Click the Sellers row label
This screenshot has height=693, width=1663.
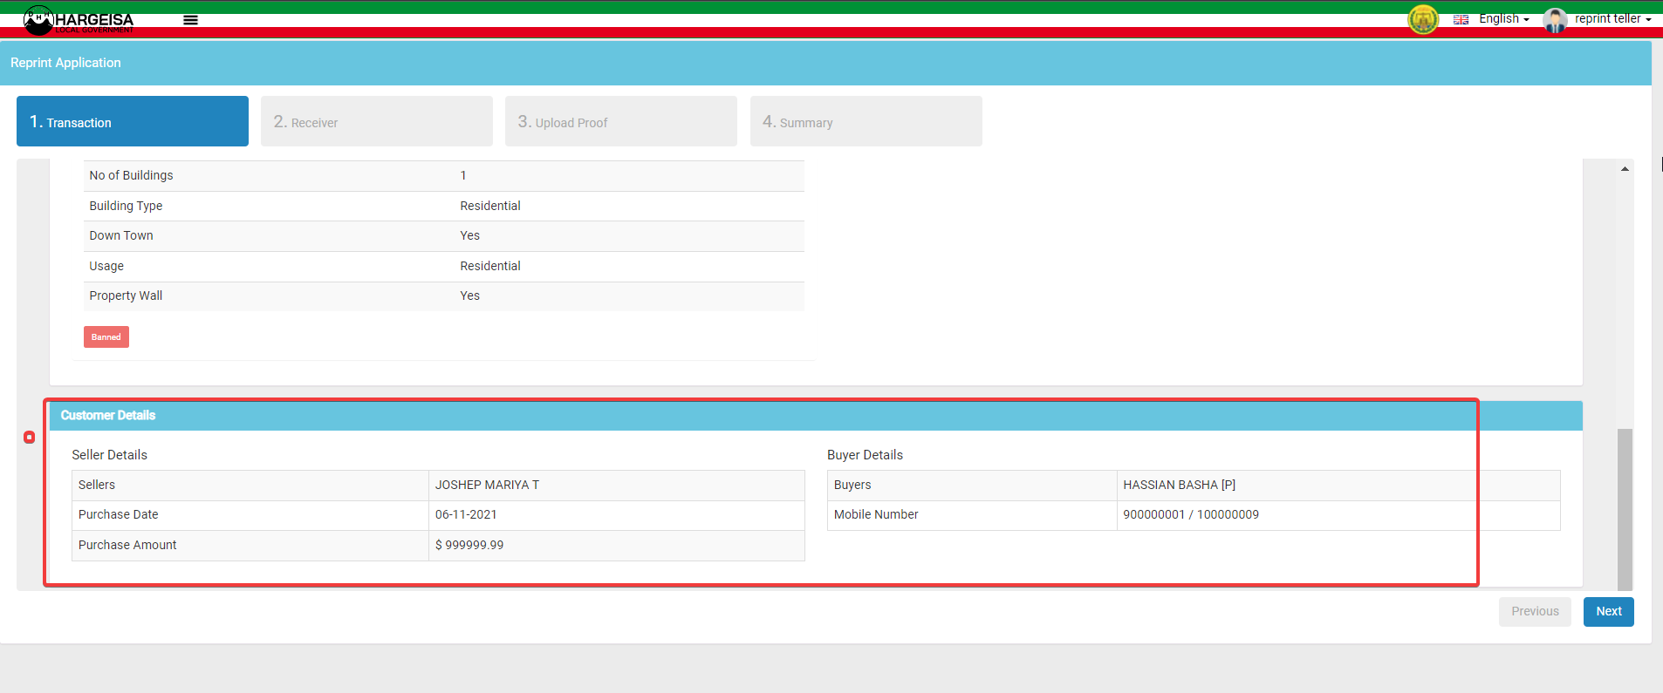click(97, 485)
